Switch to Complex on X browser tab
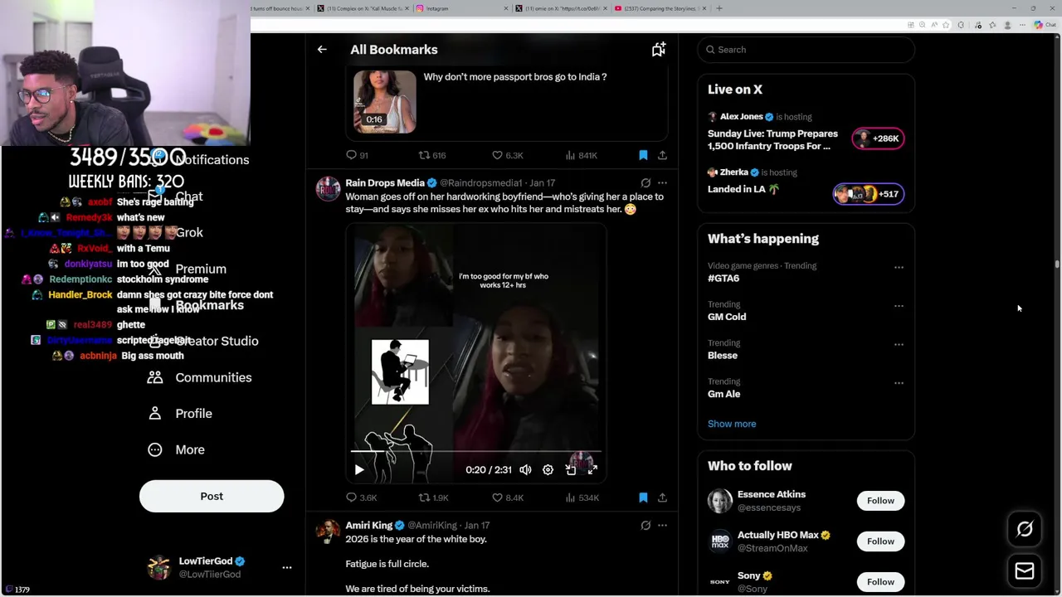Screen dimensions: 1062x597 [362, 8]
